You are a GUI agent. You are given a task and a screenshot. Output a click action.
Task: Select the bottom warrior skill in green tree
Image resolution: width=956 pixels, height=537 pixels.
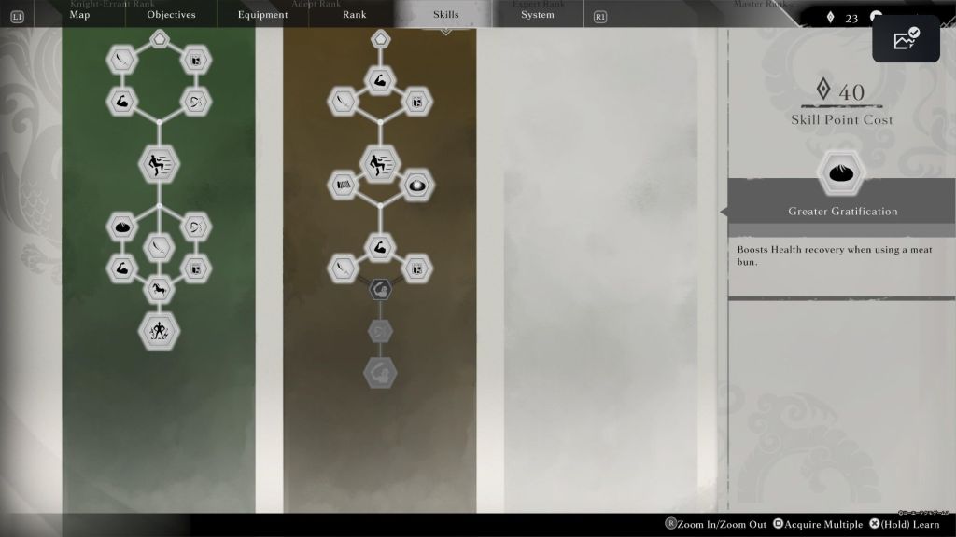pos(159,331)
